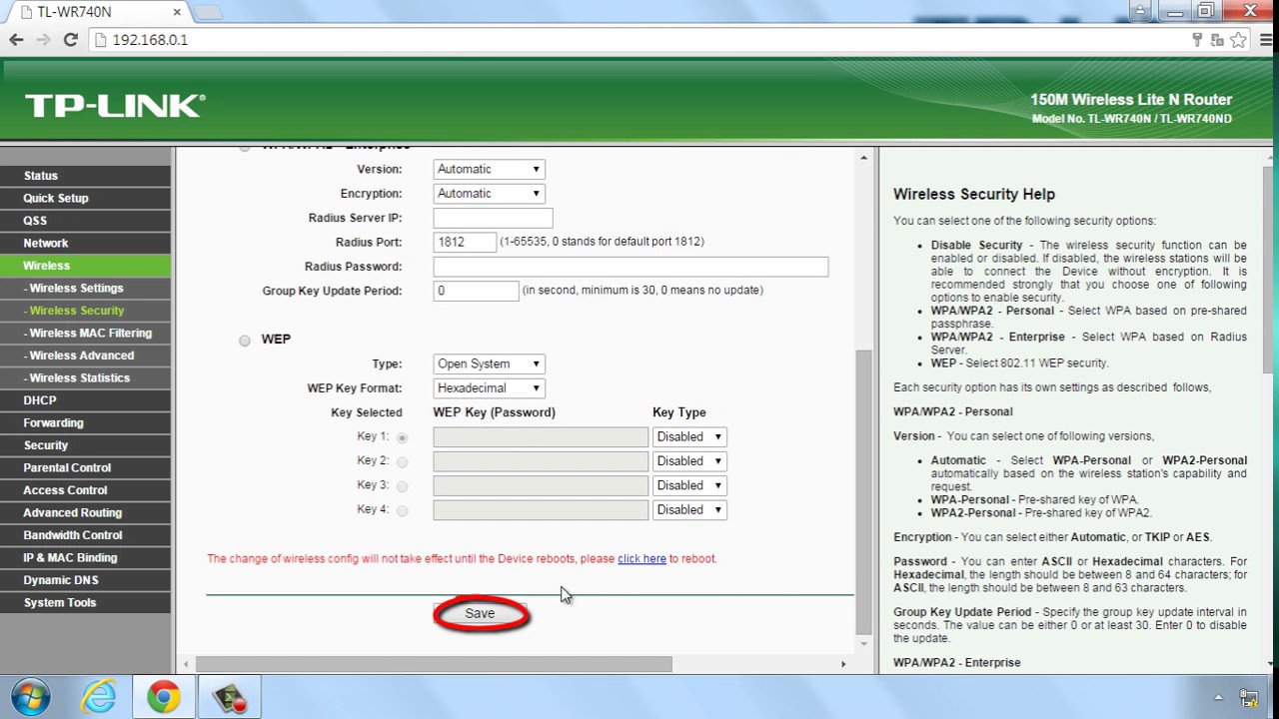Open the Network menu

(85, 243)
